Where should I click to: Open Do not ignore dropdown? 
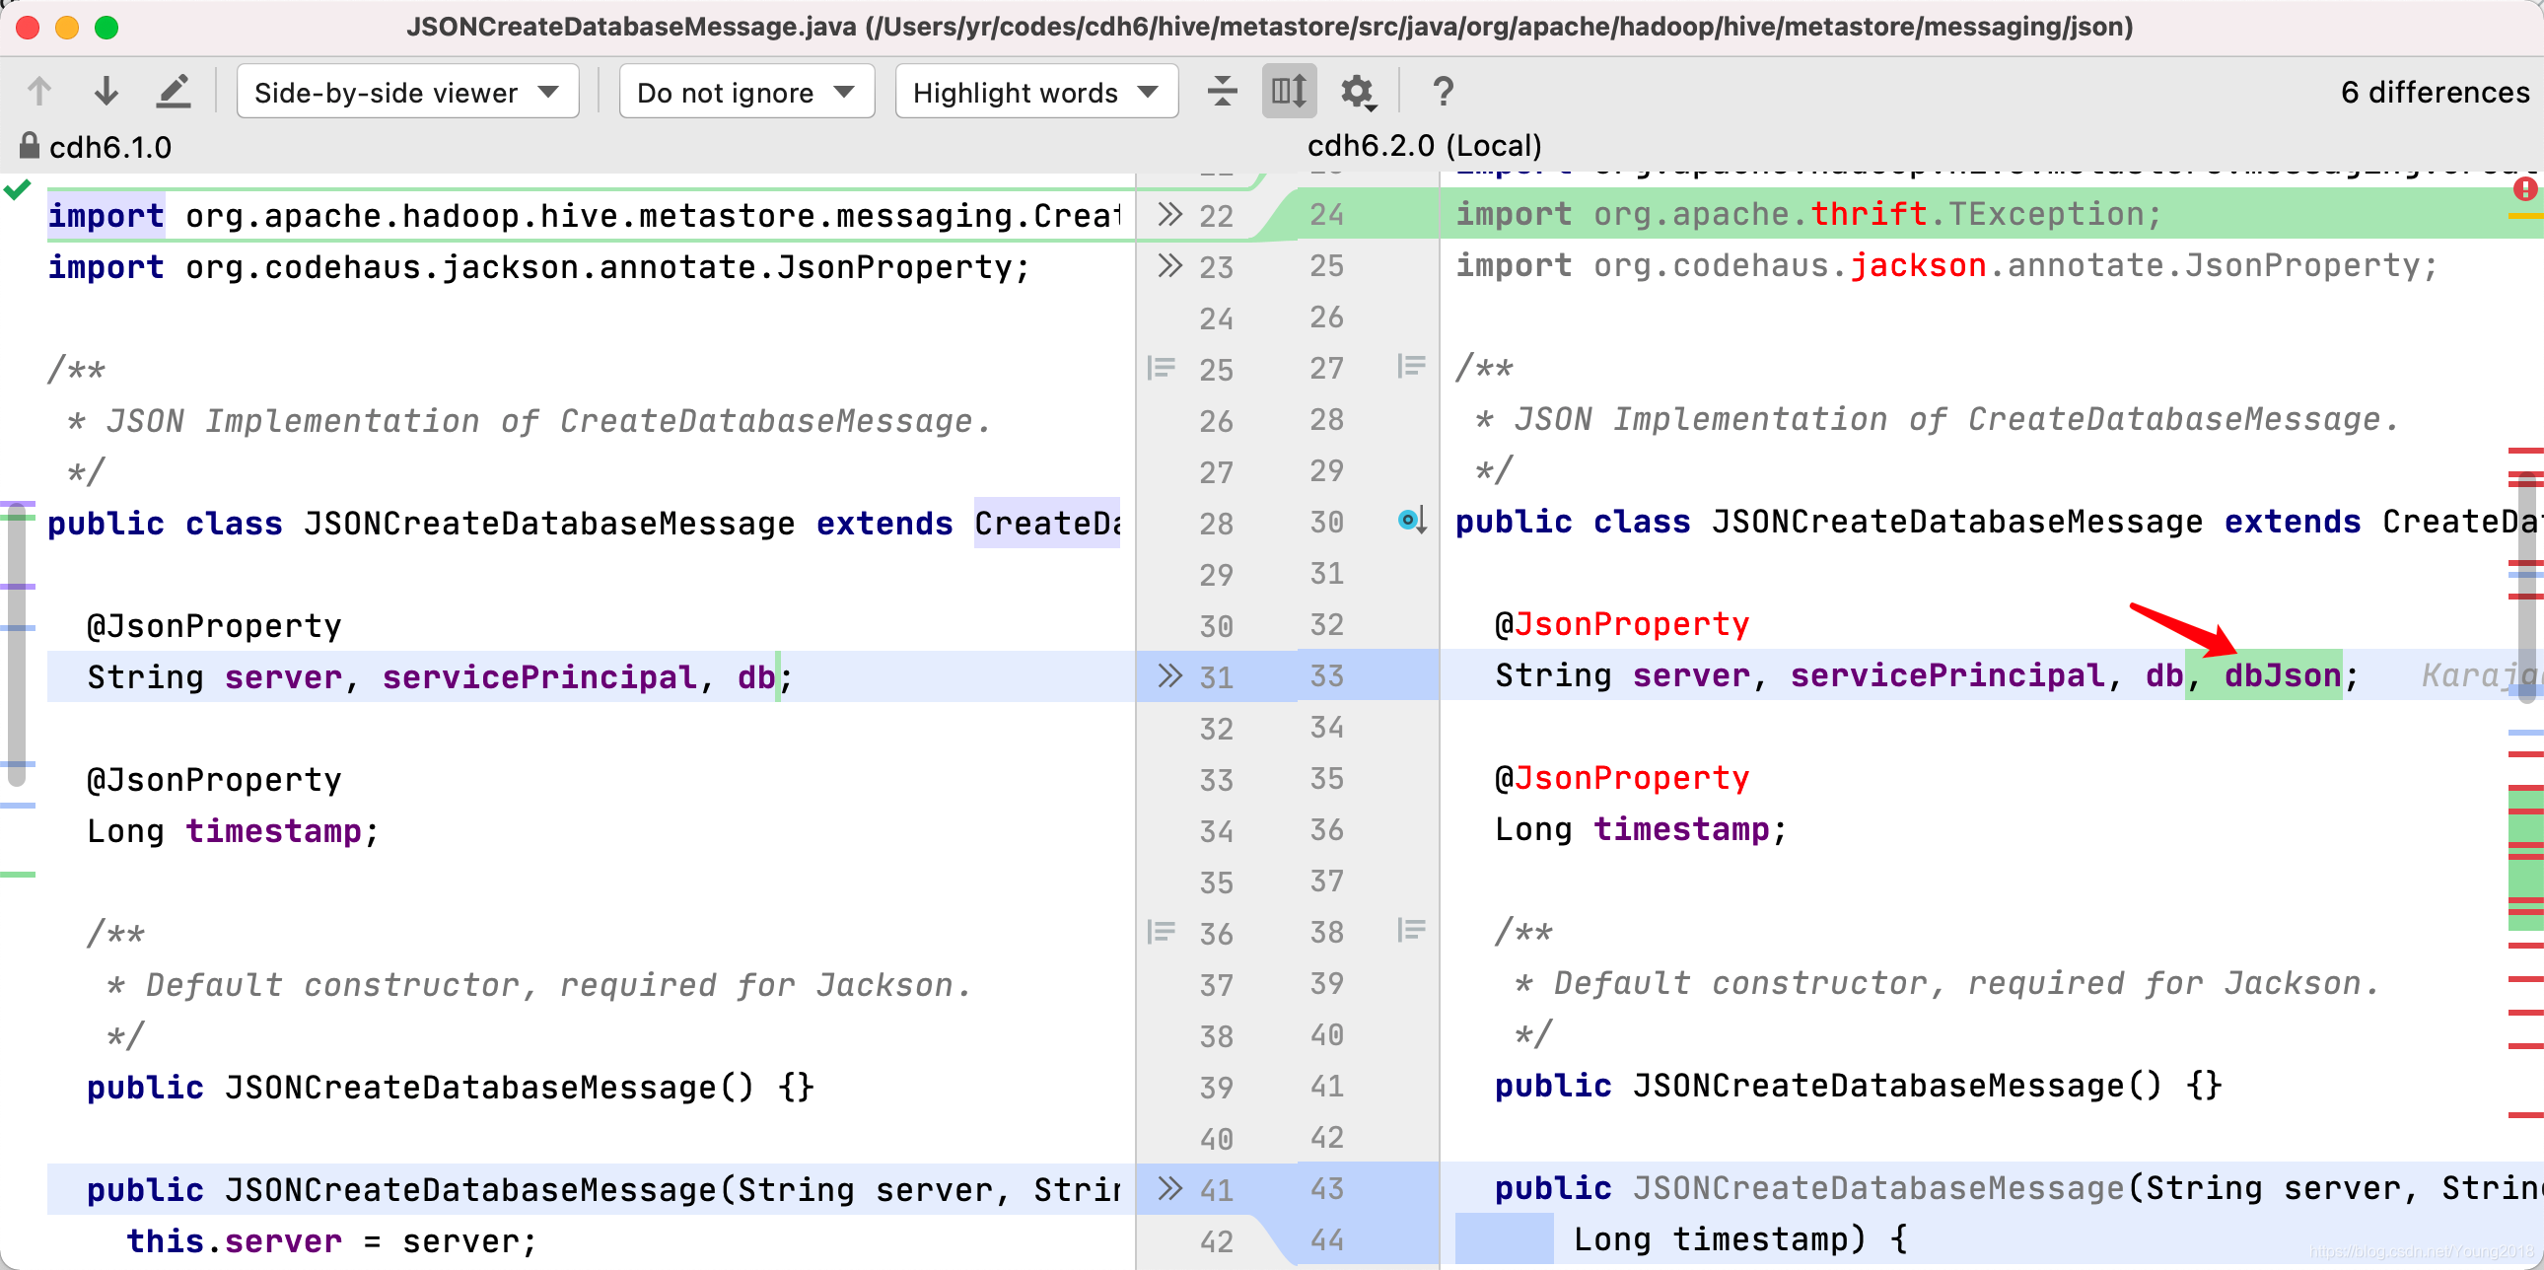coord(745,92)
